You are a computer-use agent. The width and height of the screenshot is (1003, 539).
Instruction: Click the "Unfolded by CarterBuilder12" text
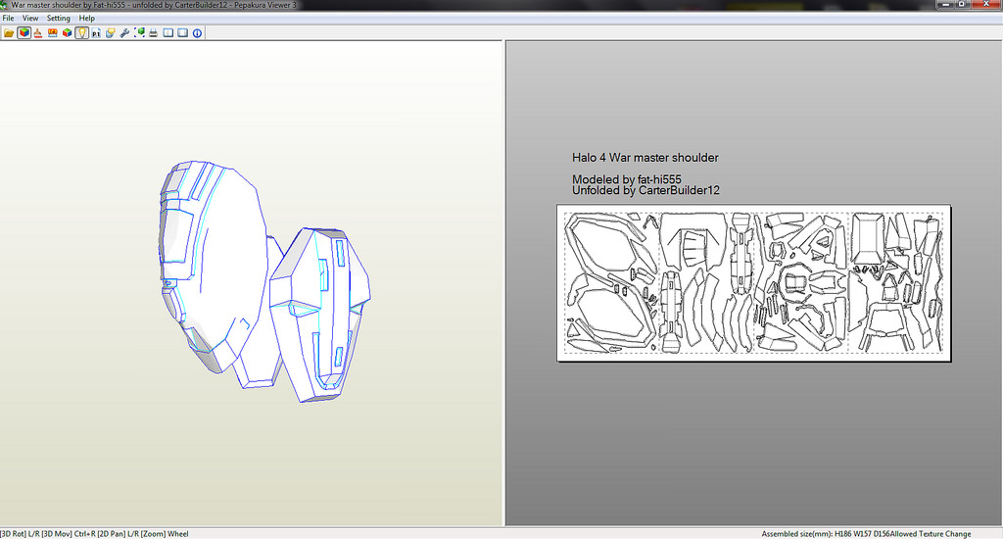645,190
